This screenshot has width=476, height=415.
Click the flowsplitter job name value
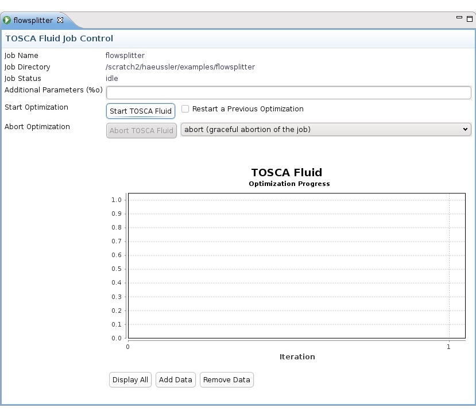tap(125, 56)
